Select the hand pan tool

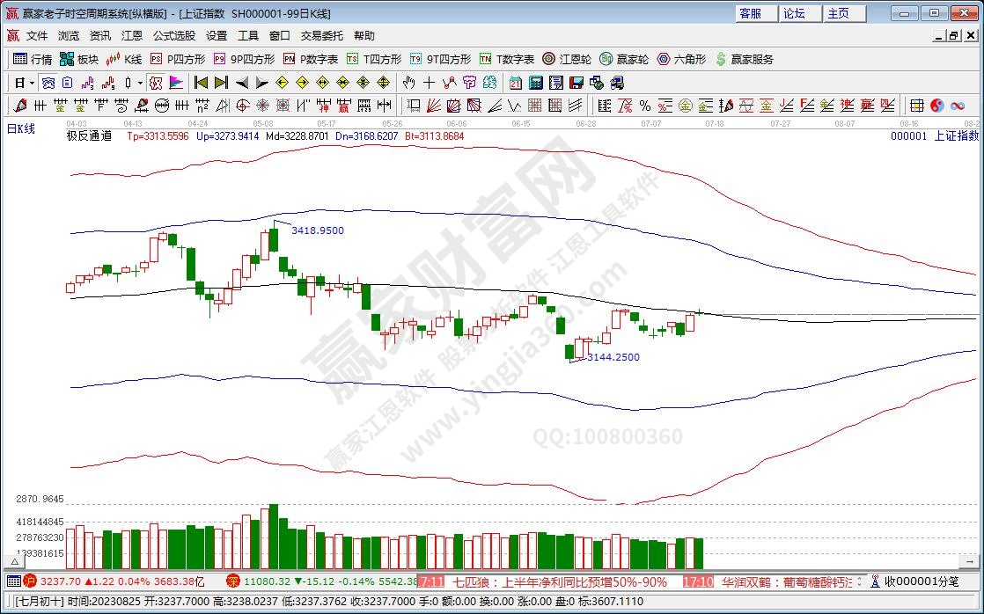tap(408, 83)
